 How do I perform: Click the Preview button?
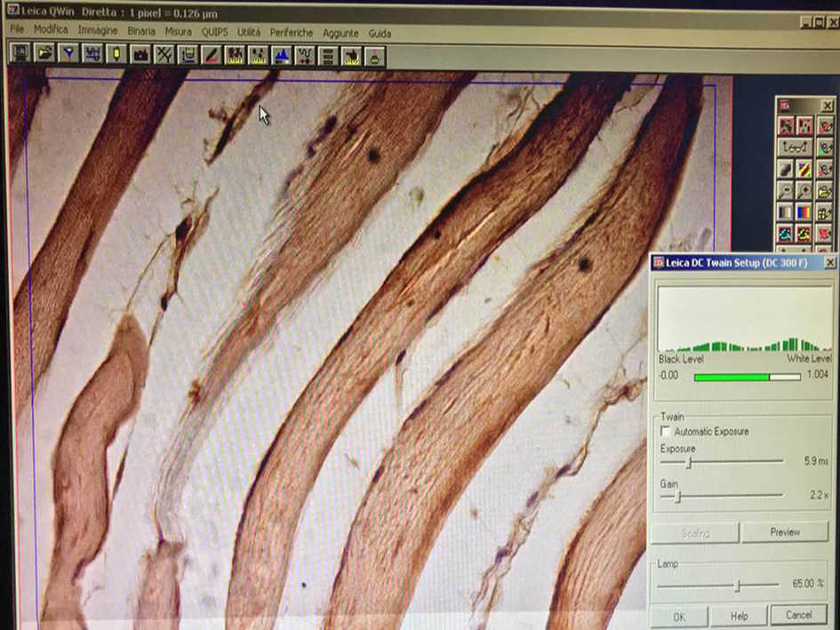[x=786, y=532]
